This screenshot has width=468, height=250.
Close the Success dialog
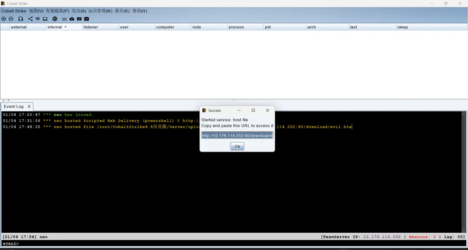(x=267, y=110)
